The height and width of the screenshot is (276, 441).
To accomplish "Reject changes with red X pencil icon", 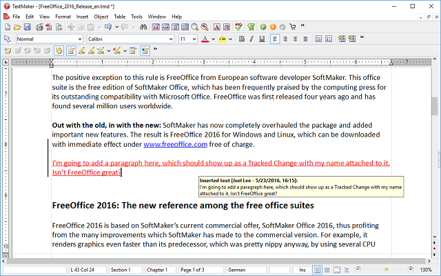I will tap(116, 50).
